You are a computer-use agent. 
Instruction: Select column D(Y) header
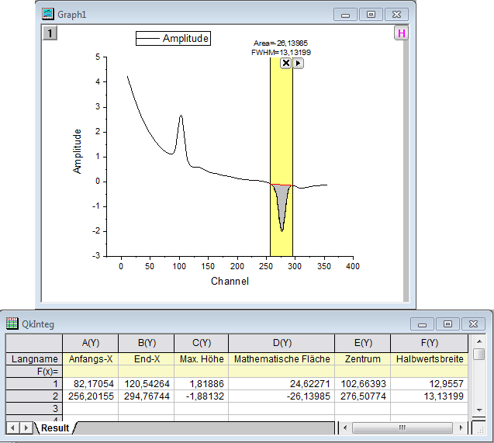[282, 343]
